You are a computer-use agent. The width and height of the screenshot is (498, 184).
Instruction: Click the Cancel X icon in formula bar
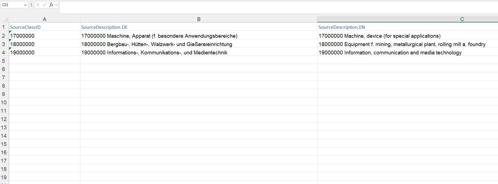coord(38,5)
